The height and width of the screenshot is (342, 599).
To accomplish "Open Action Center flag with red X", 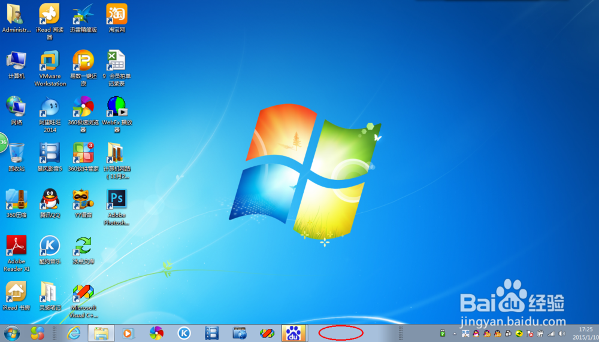I will point(530,334).
